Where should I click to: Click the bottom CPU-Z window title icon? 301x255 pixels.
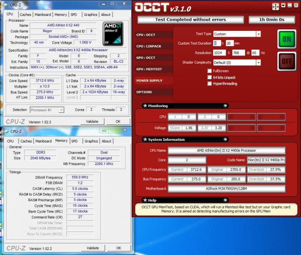tap(7, 131)
